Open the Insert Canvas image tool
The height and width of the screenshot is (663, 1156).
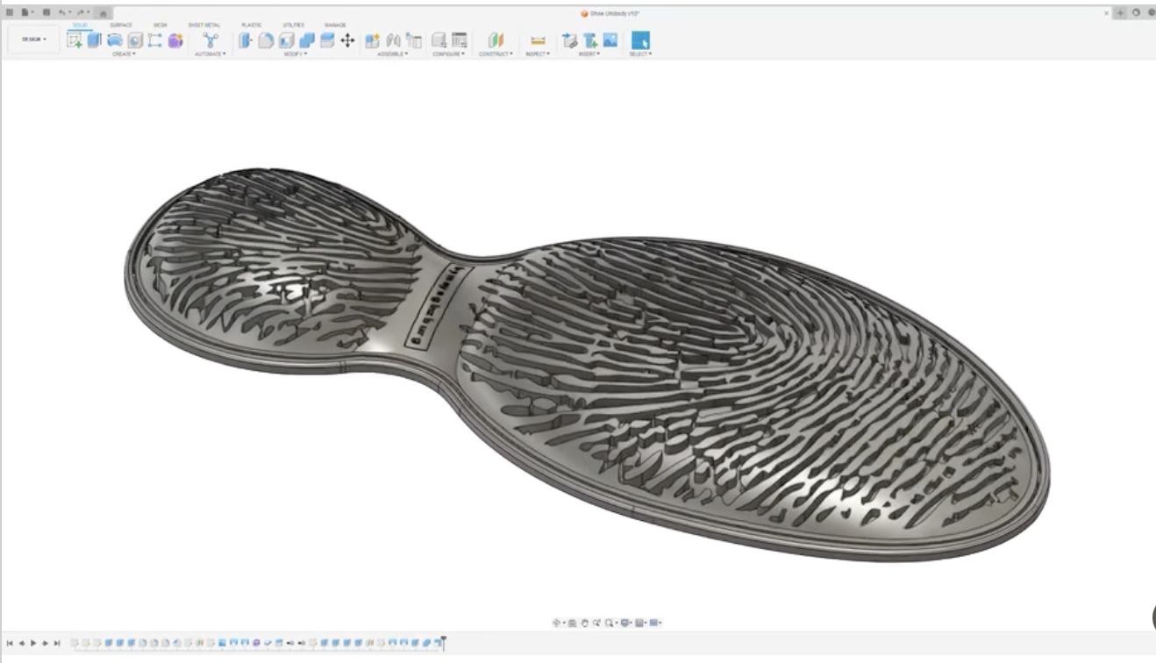610,40
